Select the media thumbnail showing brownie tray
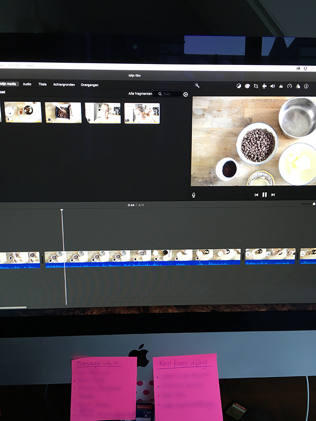This screenshot has width=316, height=421. [x=63, y=112]
